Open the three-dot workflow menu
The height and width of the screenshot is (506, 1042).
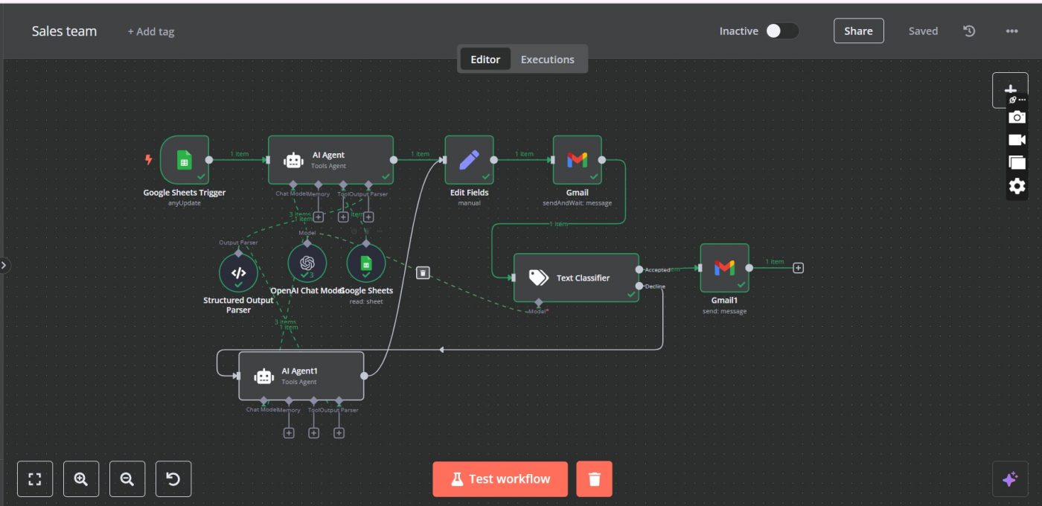[1011, 31]
